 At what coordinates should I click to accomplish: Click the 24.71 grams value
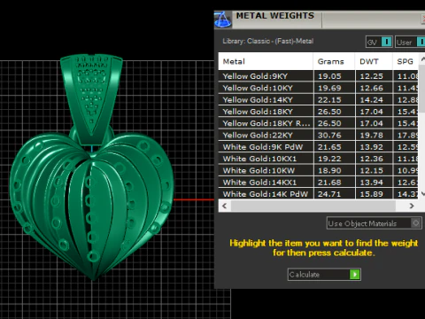tap(329, 194)
